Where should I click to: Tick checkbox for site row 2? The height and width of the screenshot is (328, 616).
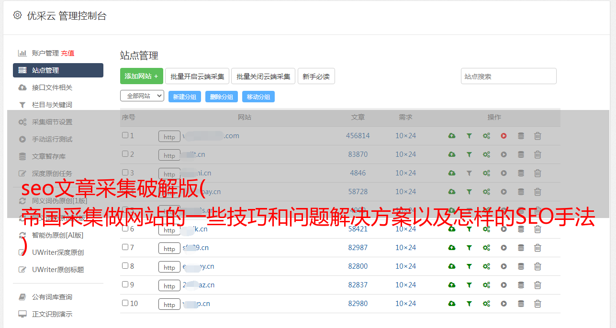coord(125,154)
